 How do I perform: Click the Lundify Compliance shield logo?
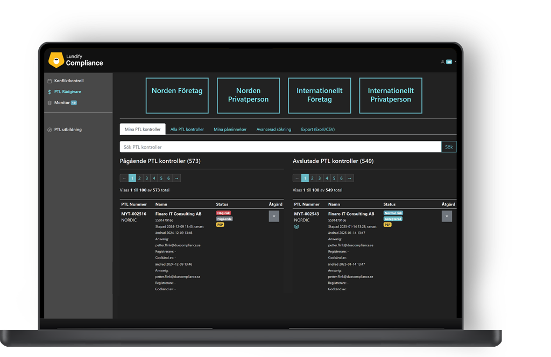point(56,60)
